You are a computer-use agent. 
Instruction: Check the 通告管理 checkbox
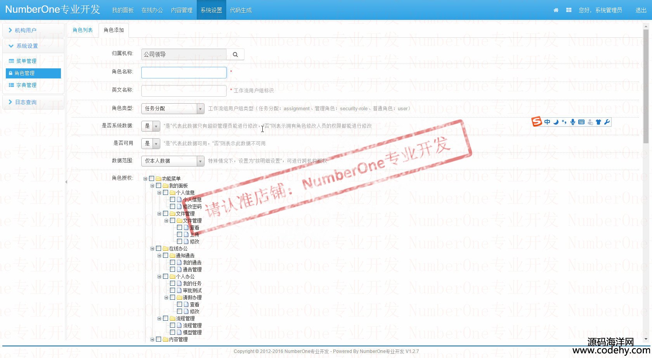tap(173, 269)
